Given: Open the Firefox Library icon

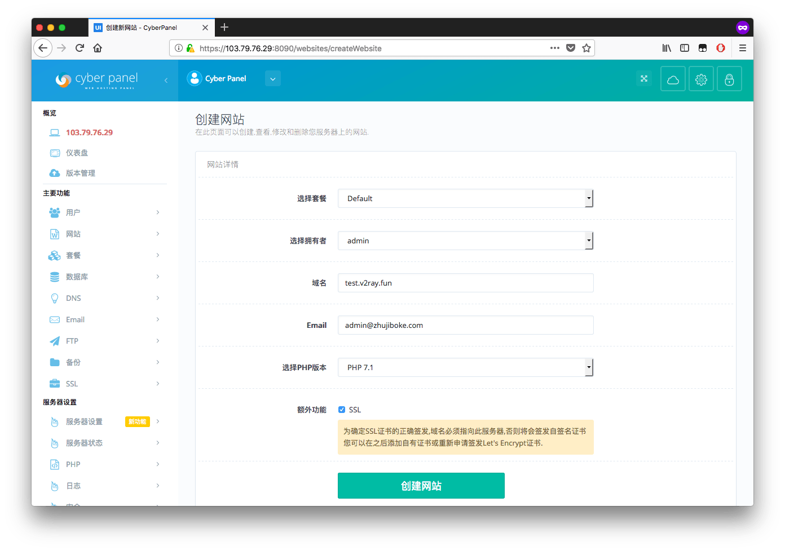Looking at the screenshot, I should click(x=667, y=48).
